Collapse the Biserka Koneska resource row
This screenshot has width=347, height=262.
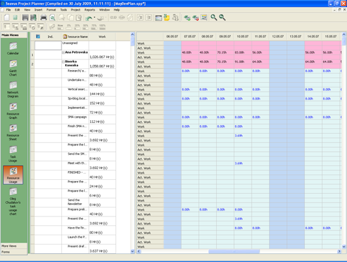point(63,61)
